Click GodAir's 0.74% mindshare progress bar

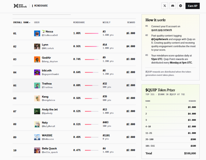(92, 60)
